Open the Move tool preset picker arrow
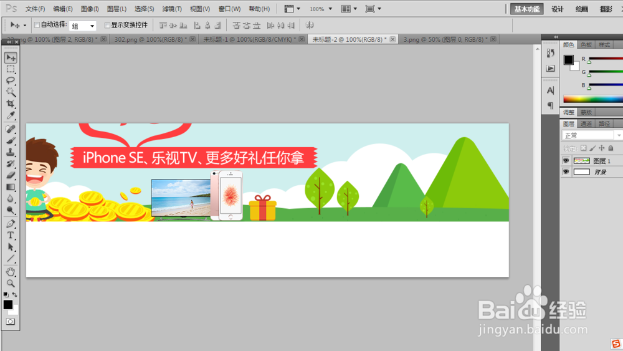The width and height of the screenshot is (623, 351). [25, 26]
